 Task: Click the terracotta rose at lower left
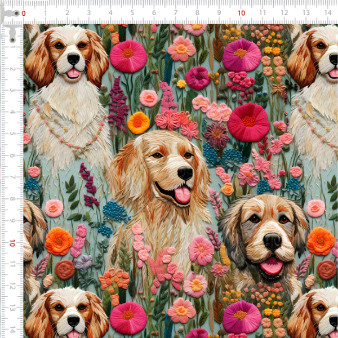pos(65,269)
